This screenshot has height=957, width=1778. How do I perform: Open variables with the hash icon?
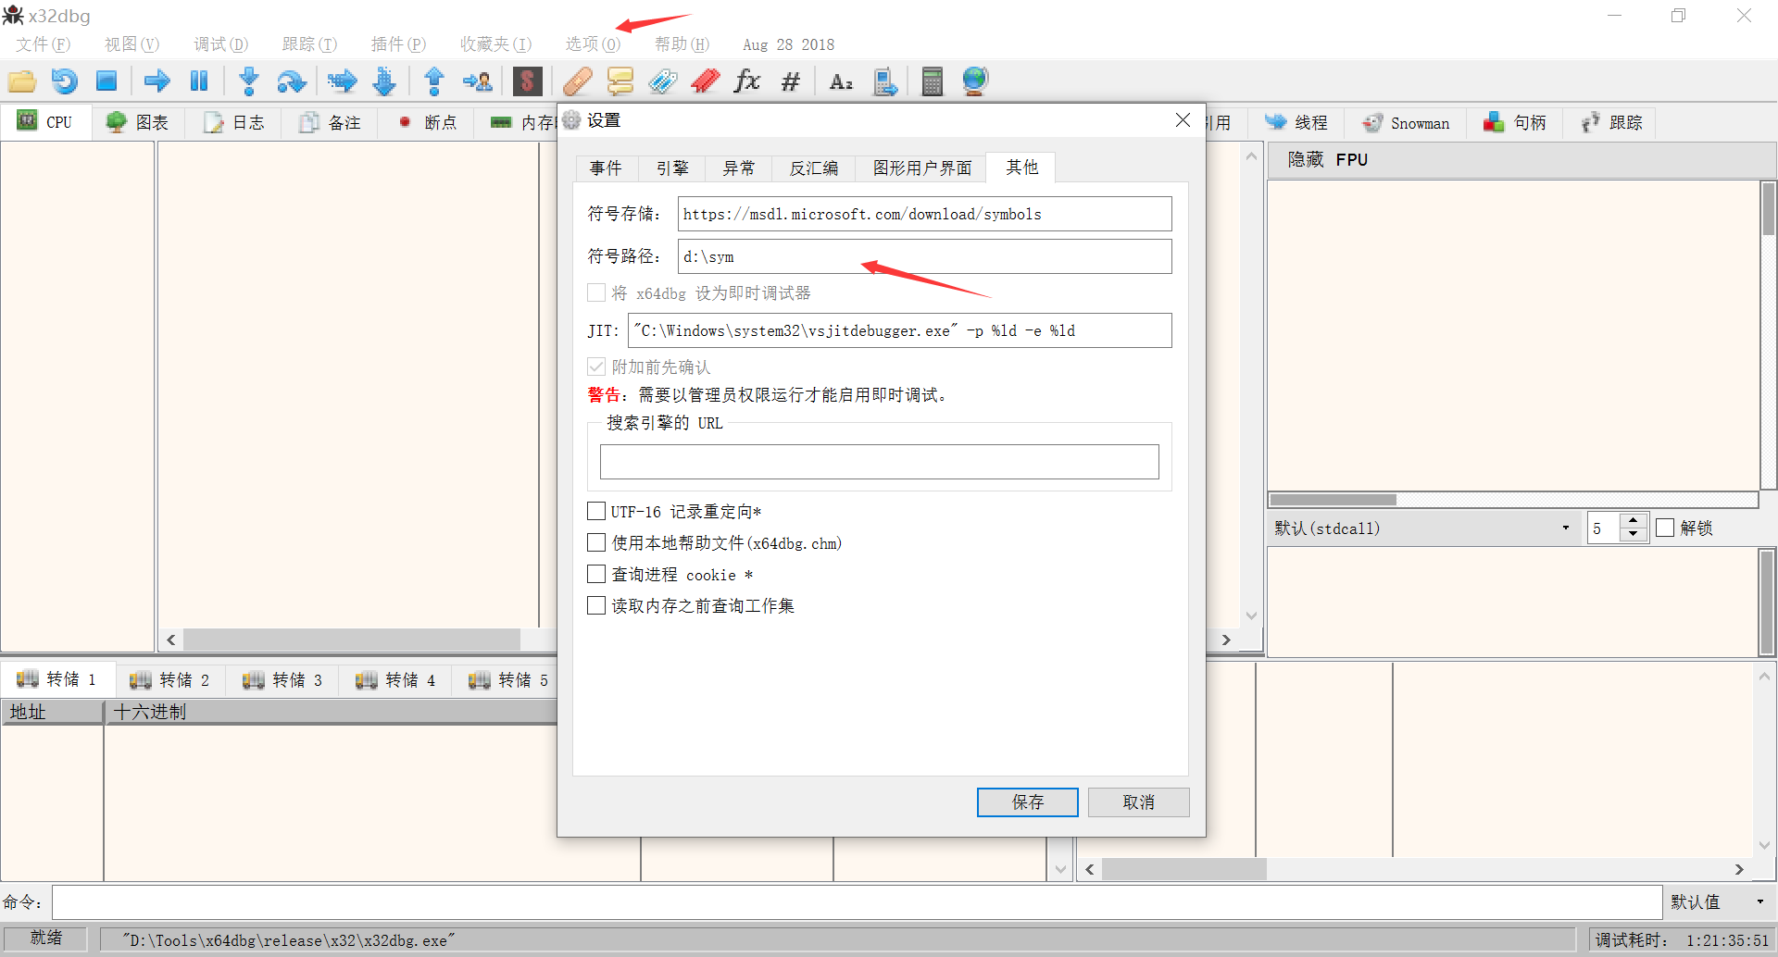pos(790,81)
